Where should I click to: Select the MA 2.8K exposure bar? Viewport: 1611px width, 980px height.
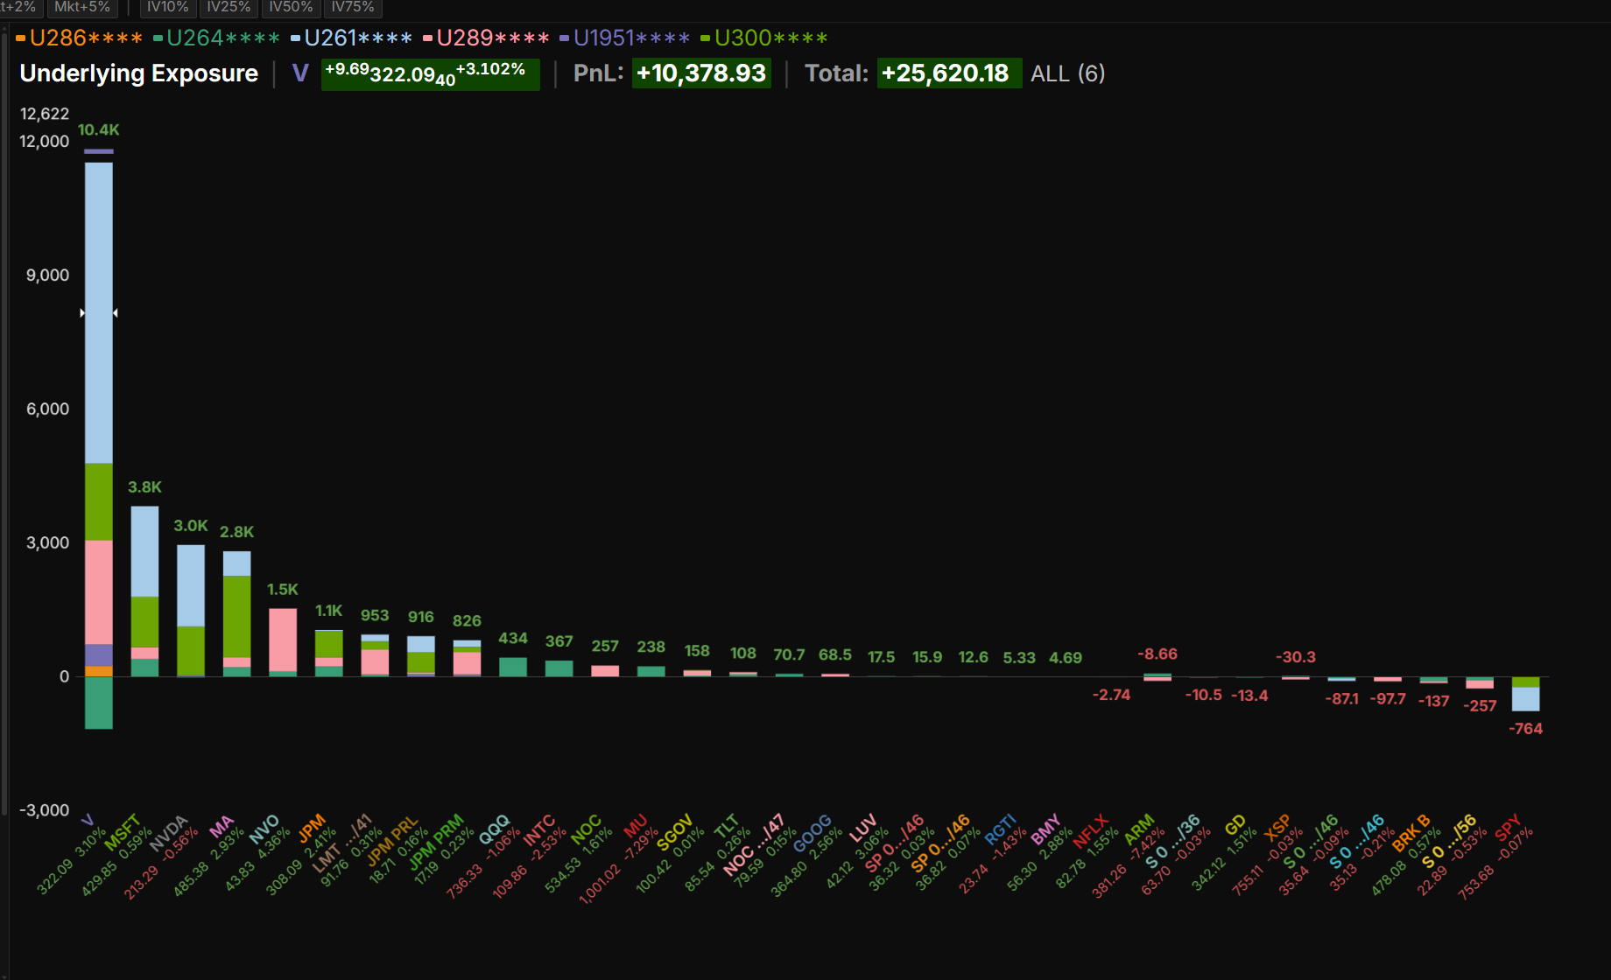coord(236,613)
